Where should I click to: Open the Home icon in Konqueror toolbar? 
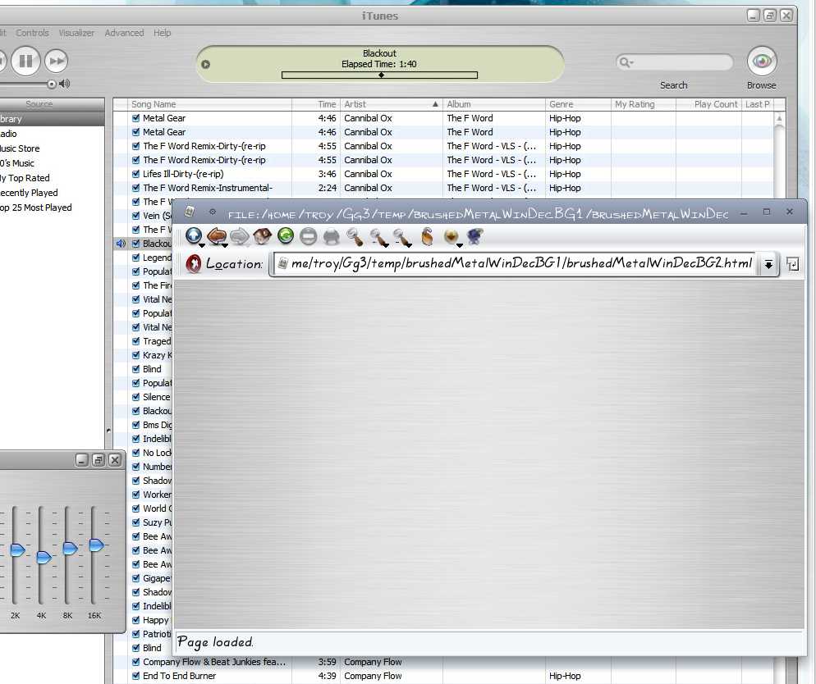pyautogui.click(x=263, y=236)
